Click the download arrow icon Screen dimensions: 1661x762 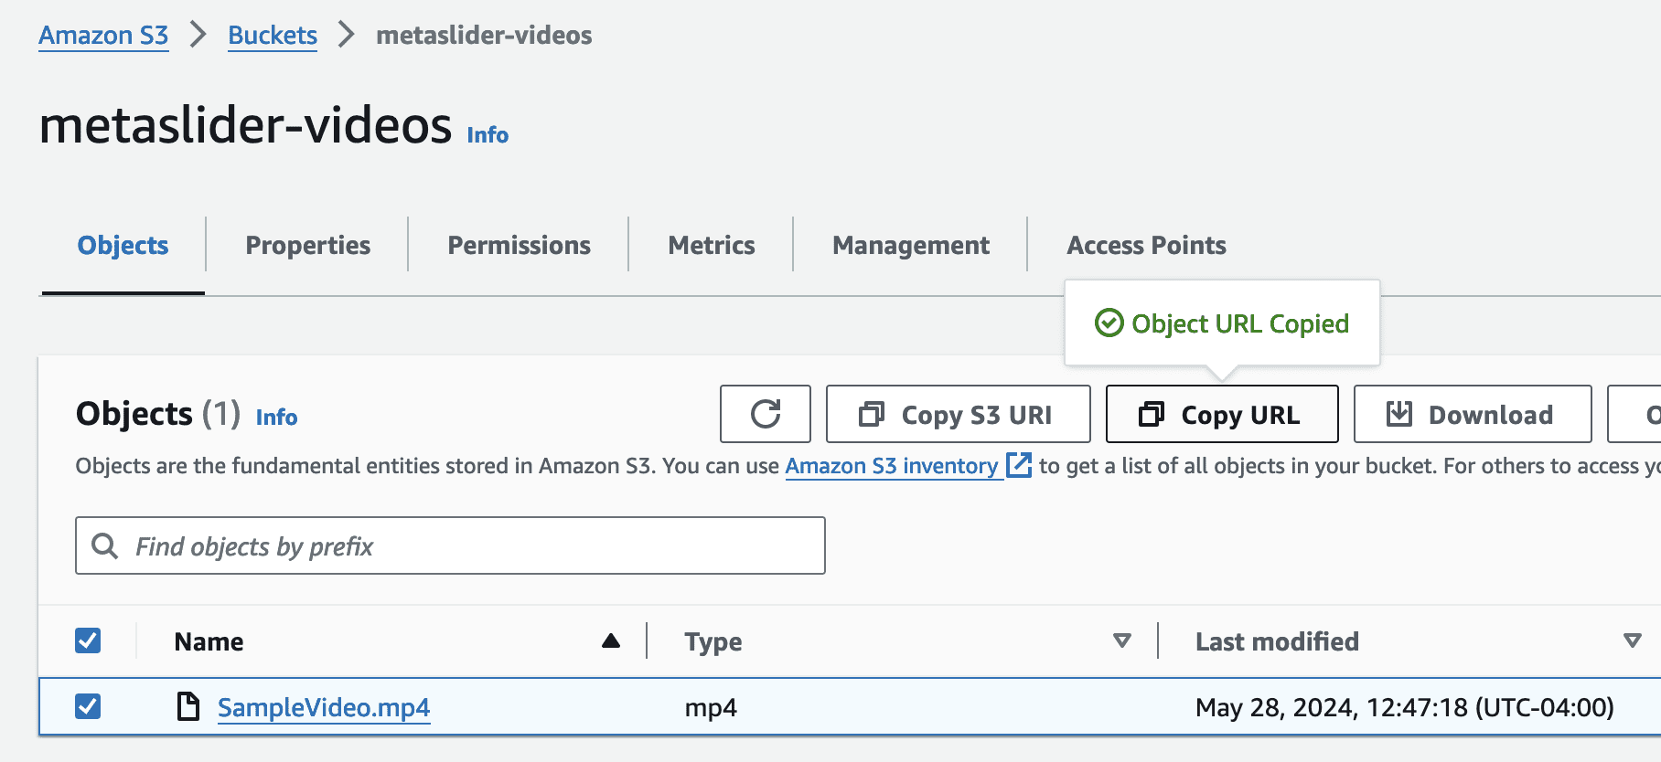pyautogui.click(x=1398, y=414)
